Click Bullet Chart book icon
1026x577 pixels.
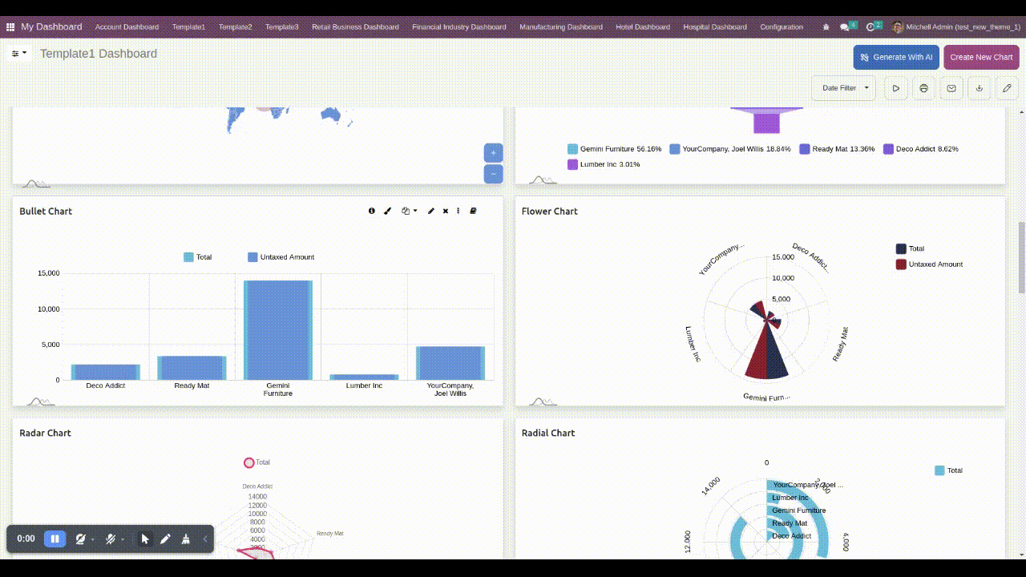pyautogui.click(x=473, y=211)
